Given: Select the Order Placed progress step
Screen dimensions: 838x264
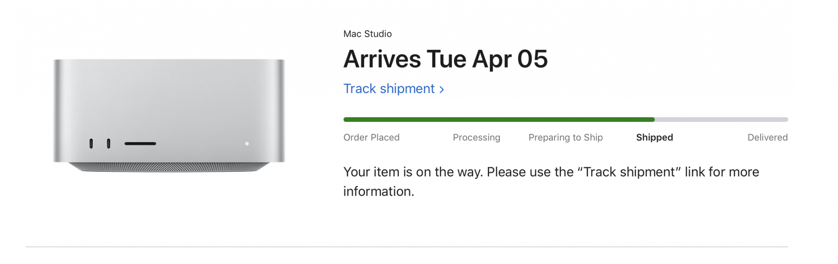Looking at the screenshot, I should pyautogui.click(x=371, y=137).
